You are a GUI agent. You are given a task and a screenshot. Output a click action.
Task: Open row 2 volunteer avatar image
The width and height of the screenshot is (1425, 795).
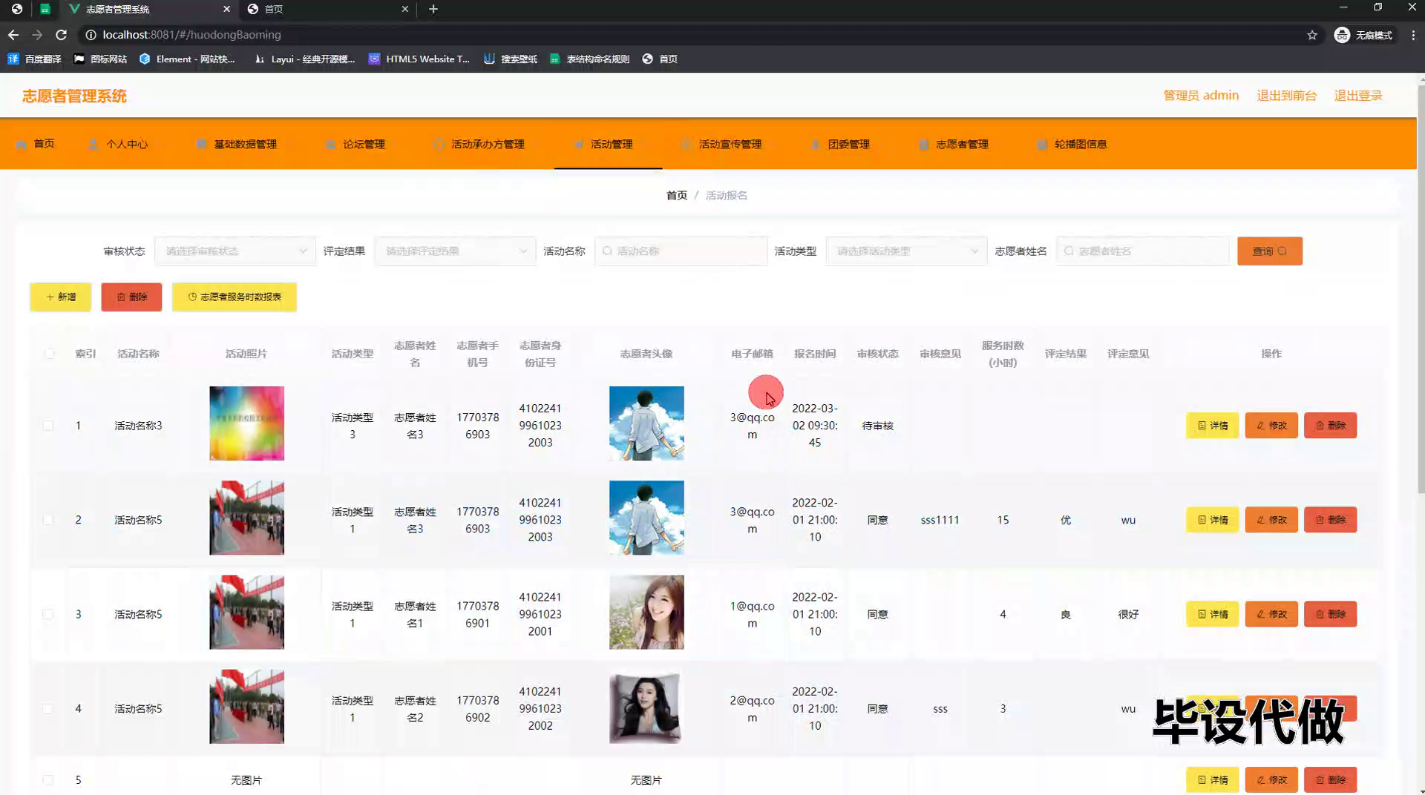point(646,518)
